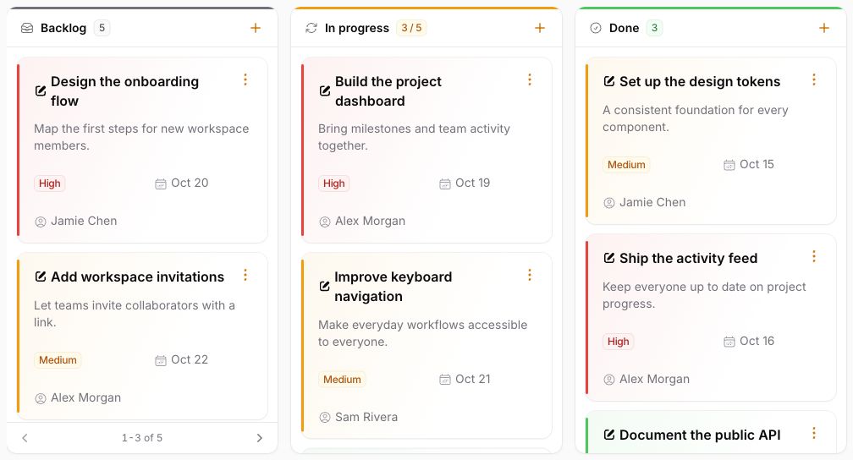853x460 pixels.
Task: Open options menu for Design the onboarding flow
Action: [x=245, y=80]
